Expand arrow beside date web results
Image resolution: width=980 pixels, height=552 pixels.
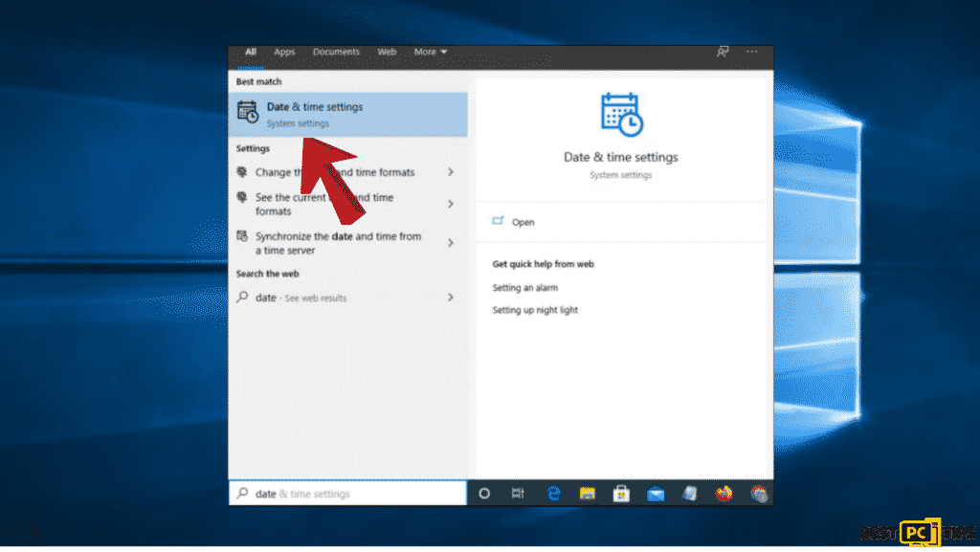(x=450, y=298)
